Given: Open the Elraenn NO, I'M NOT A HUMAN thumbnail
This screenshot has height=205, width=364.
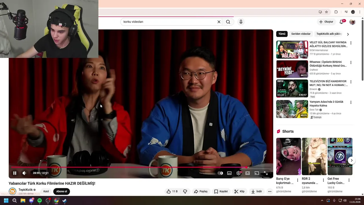Looking at the screenshot, I should click(x=292, y=88).
